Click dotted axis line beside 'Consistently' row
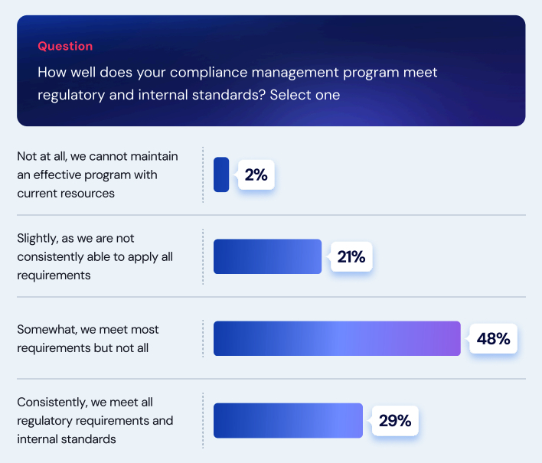Image resolution: width=542 pixels, height=463 pixels. click(x=203, y=420)
